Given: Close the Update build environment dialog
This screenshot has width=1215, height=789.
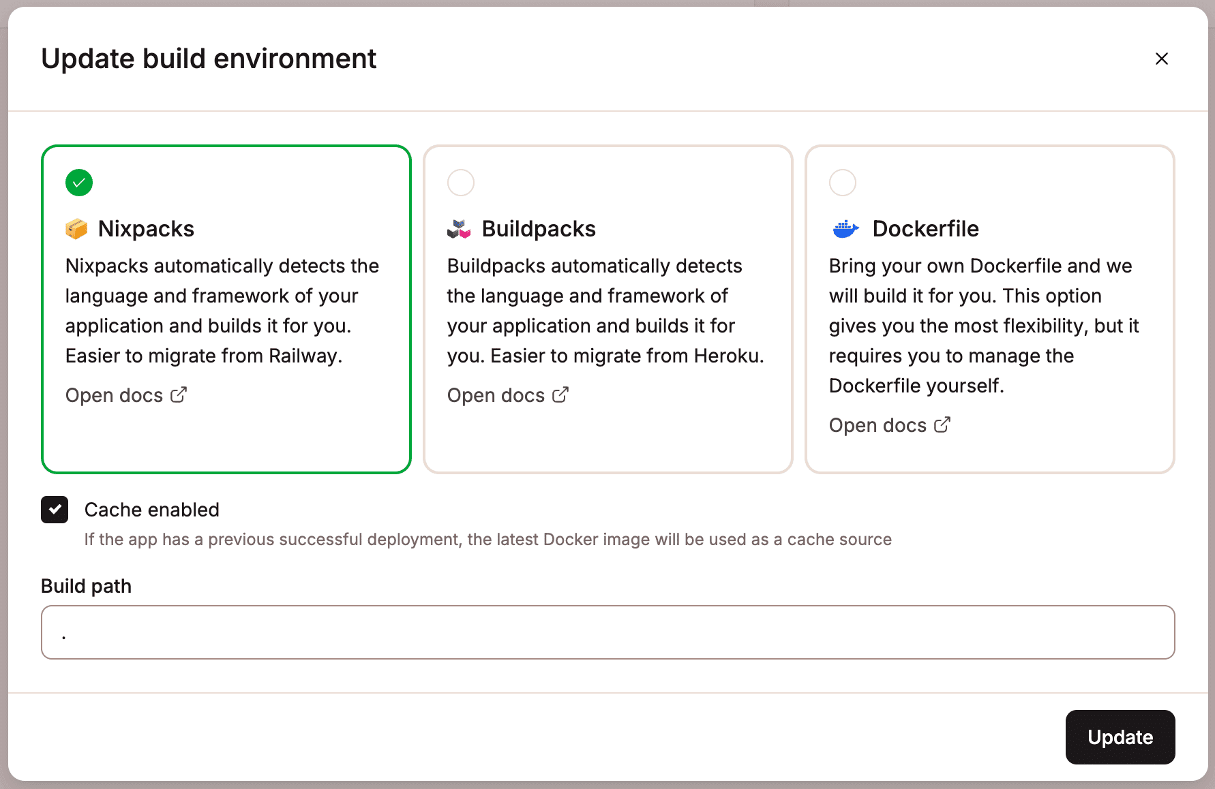Looking at the screenshot, I should pyautogui.click(x=1162, y=59).
